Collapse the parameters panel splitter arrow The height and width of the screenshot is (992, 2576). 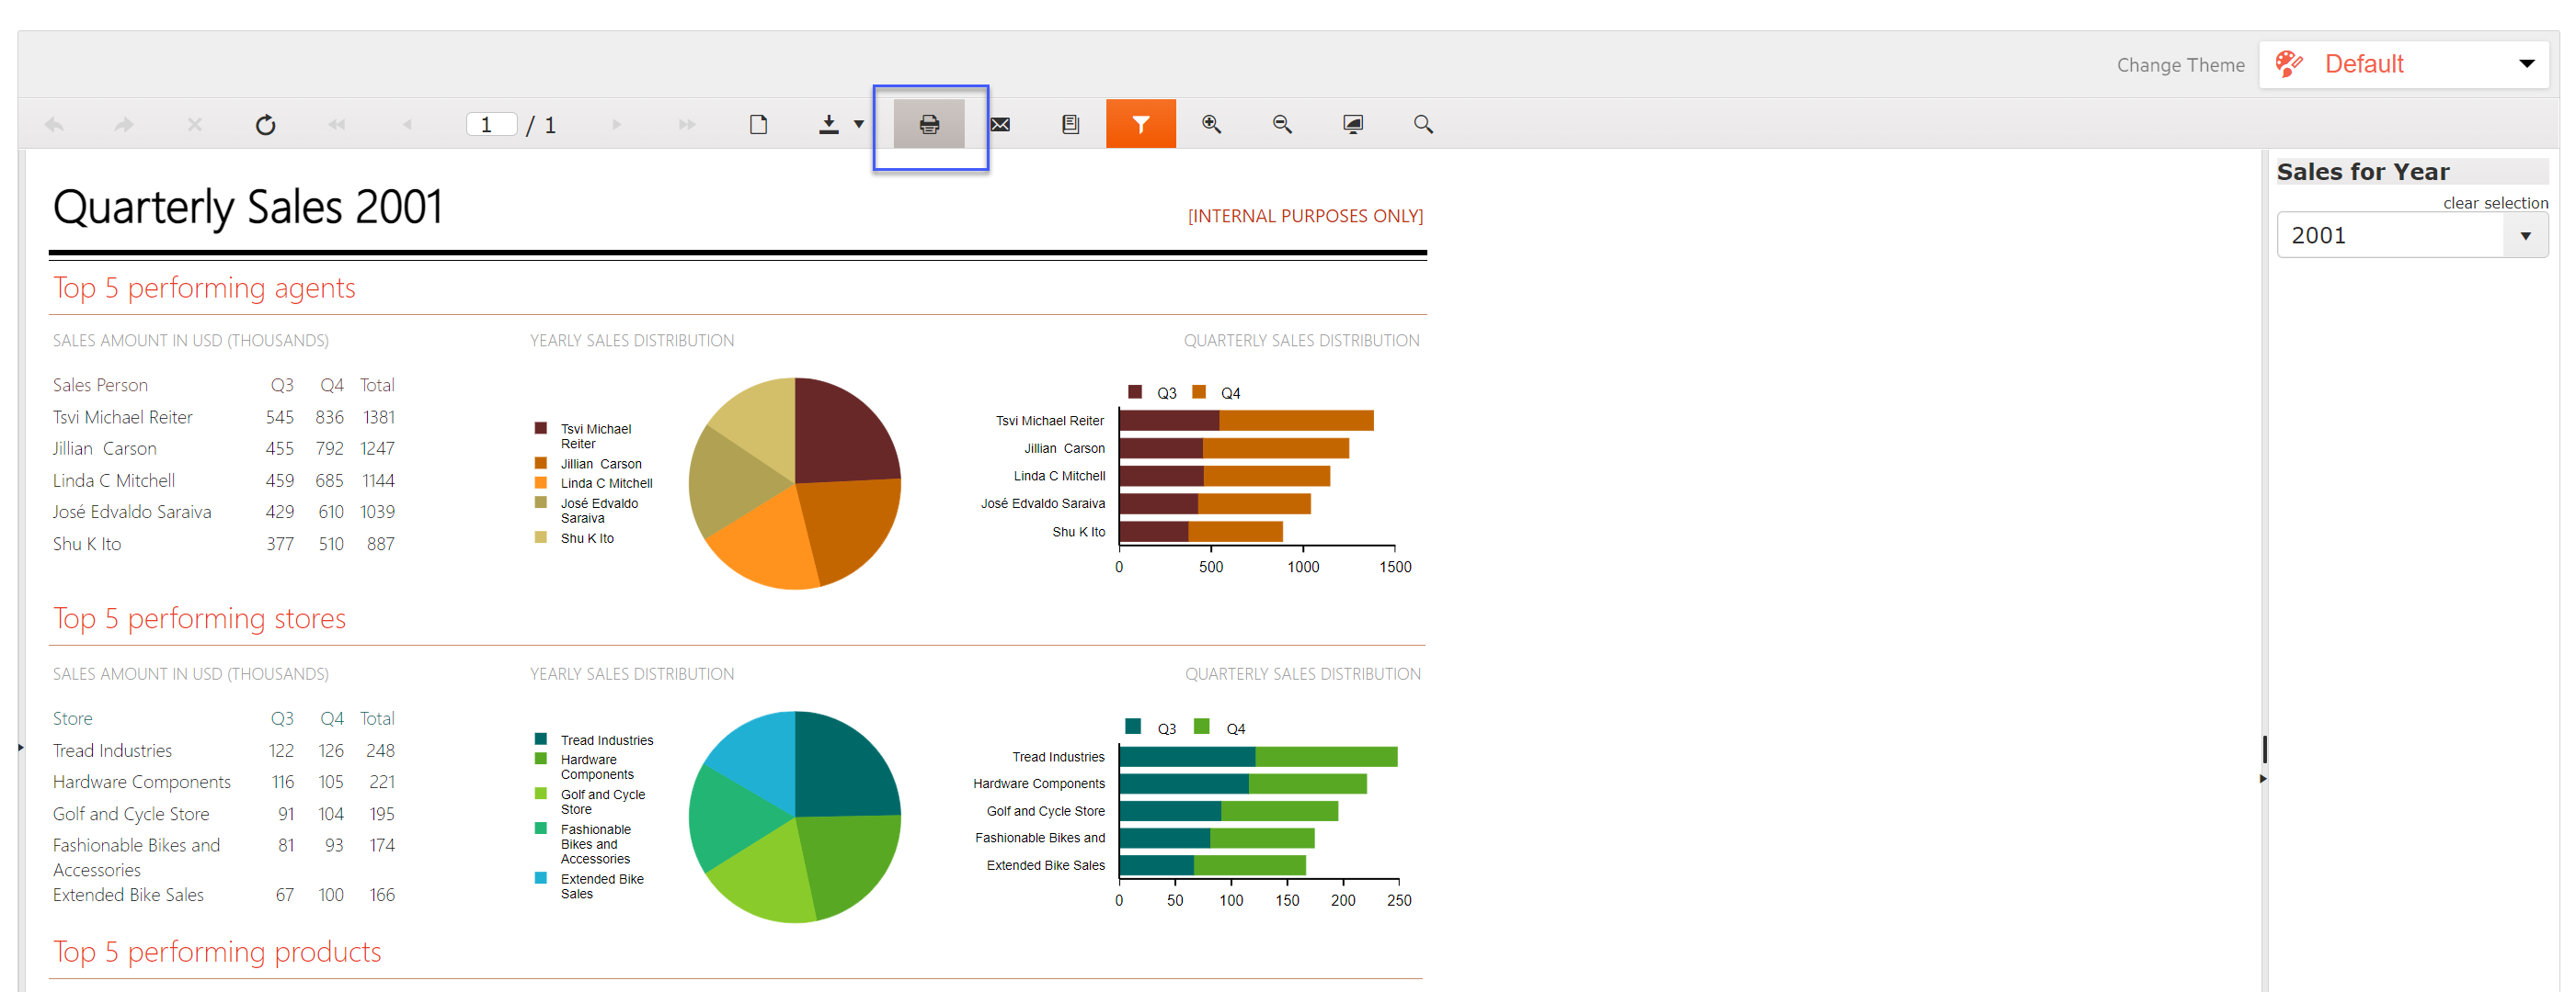pos(2262,778)
